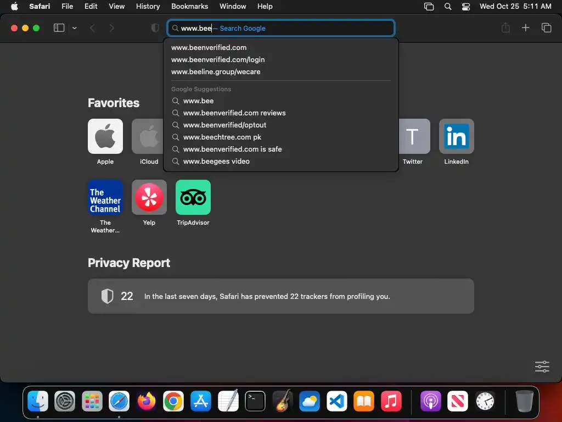The image size is (562, 422).
Task: Open the iCloud favorite
Action: click(148, 136)
